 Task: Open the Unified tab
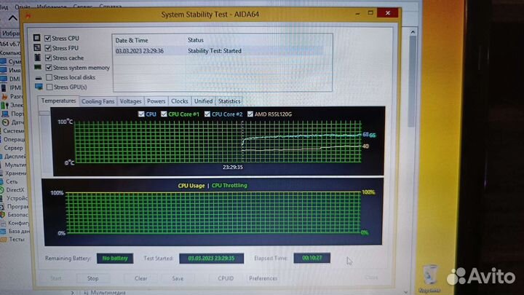coord(203,101)
